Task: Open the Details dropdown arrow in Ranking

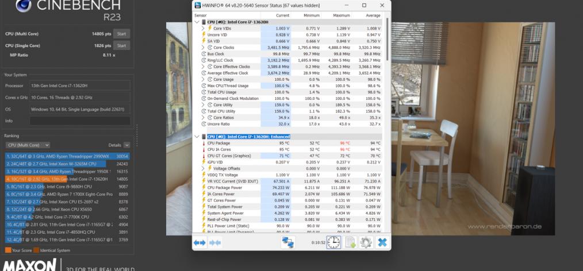Action: (127, 145)
